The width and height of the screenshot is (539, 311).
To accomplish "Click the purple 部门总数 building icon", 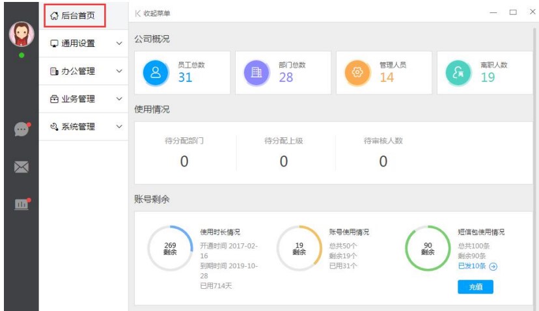I will tap(256, 73).
